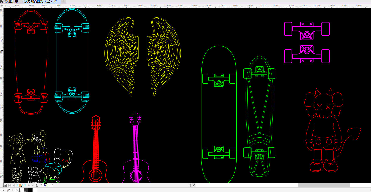The width and height of the screenshot is (371, 192).
Task: Go to the previous page arrow
Action: (14, 185)
